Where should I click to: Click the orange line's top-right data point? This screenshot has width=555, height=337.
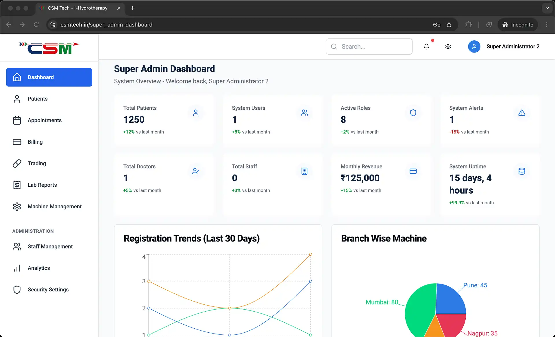pos(310,254)
